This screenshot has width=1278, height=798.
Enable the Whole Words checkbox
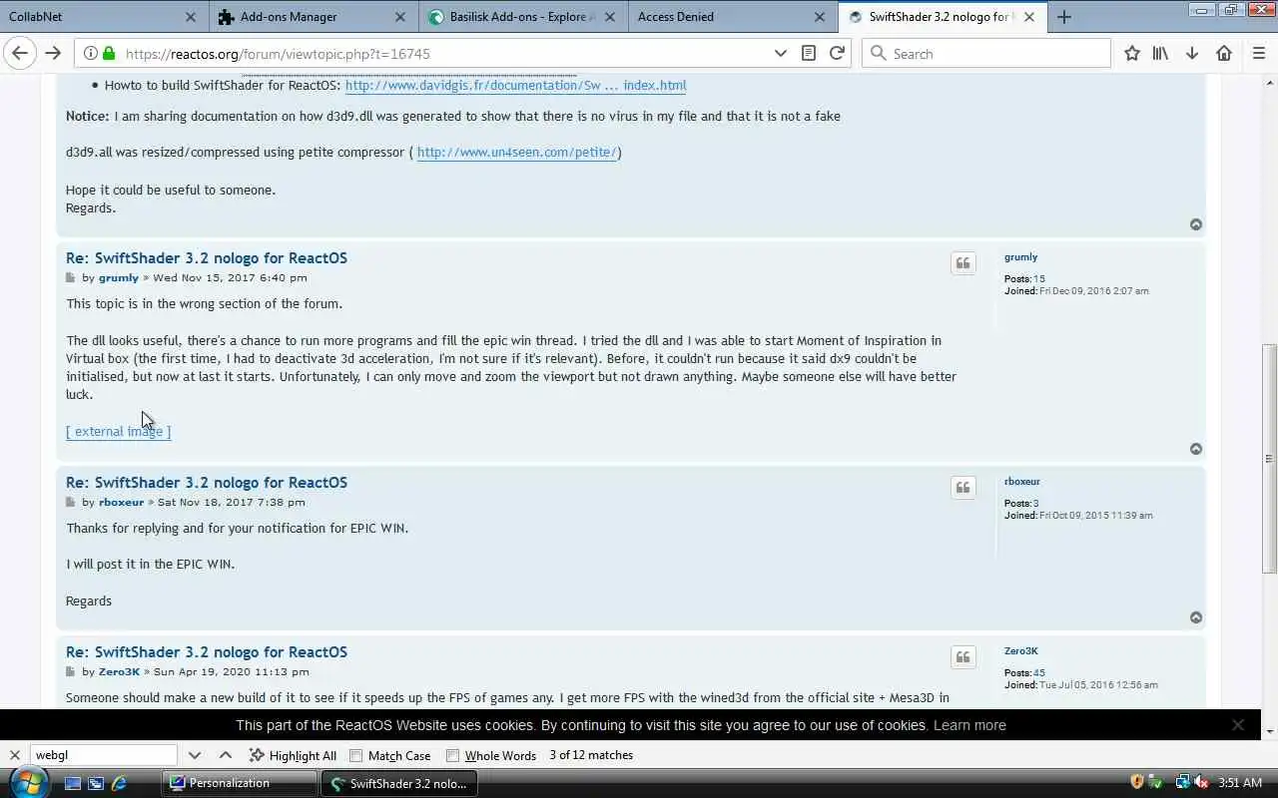pyautogui.click(x=453, y=756)
